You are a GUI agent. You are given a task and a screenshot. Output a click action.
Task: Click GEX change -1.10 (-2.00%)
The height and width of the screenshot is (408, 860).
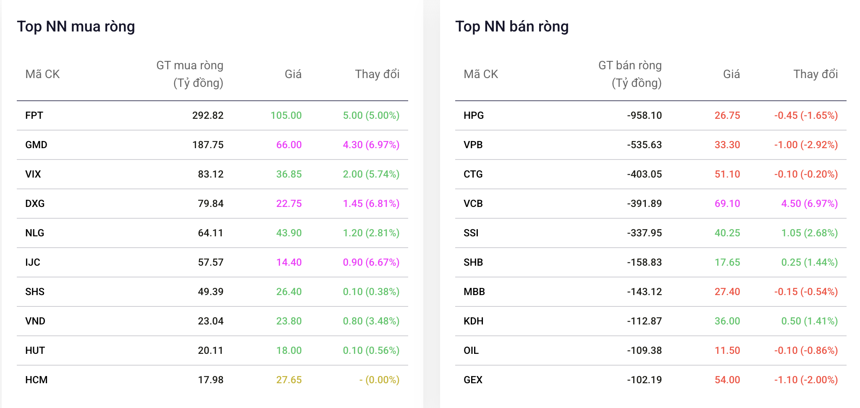coord(806,380)
